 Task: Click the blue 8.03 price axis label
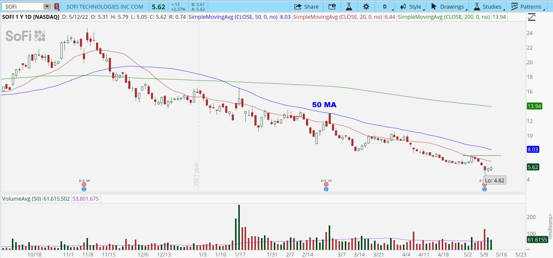tap(533, 150)
